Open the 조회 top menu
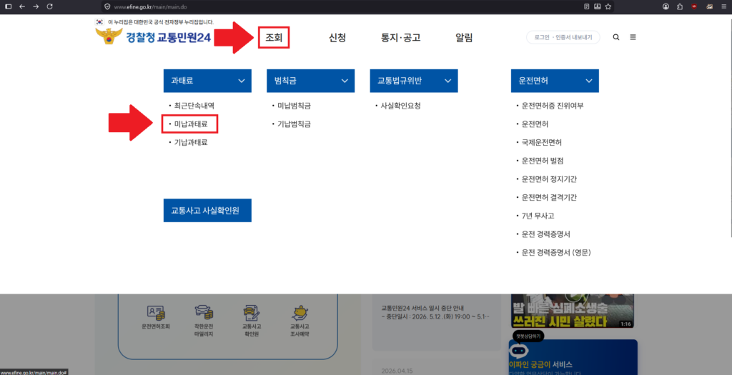The width and height of the screenshot is (732, 375). click(x=274, y=37)
